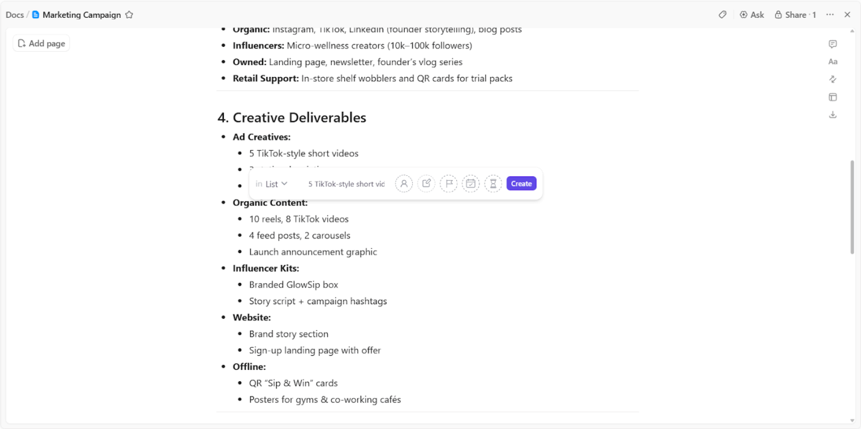Assign a user to the new task
Viewport: 861px width, 429px height.
pos(404,183)
